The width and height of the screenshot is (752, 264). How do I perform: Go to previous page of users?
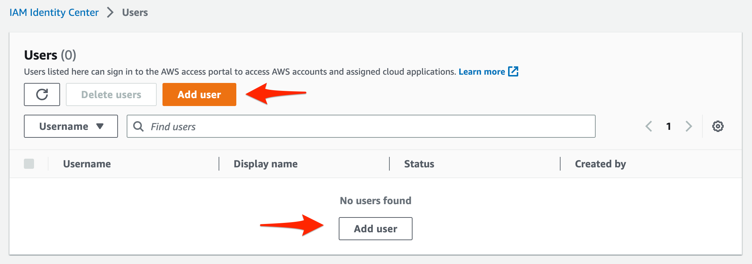pyautogui.click(x=649, y=126)
